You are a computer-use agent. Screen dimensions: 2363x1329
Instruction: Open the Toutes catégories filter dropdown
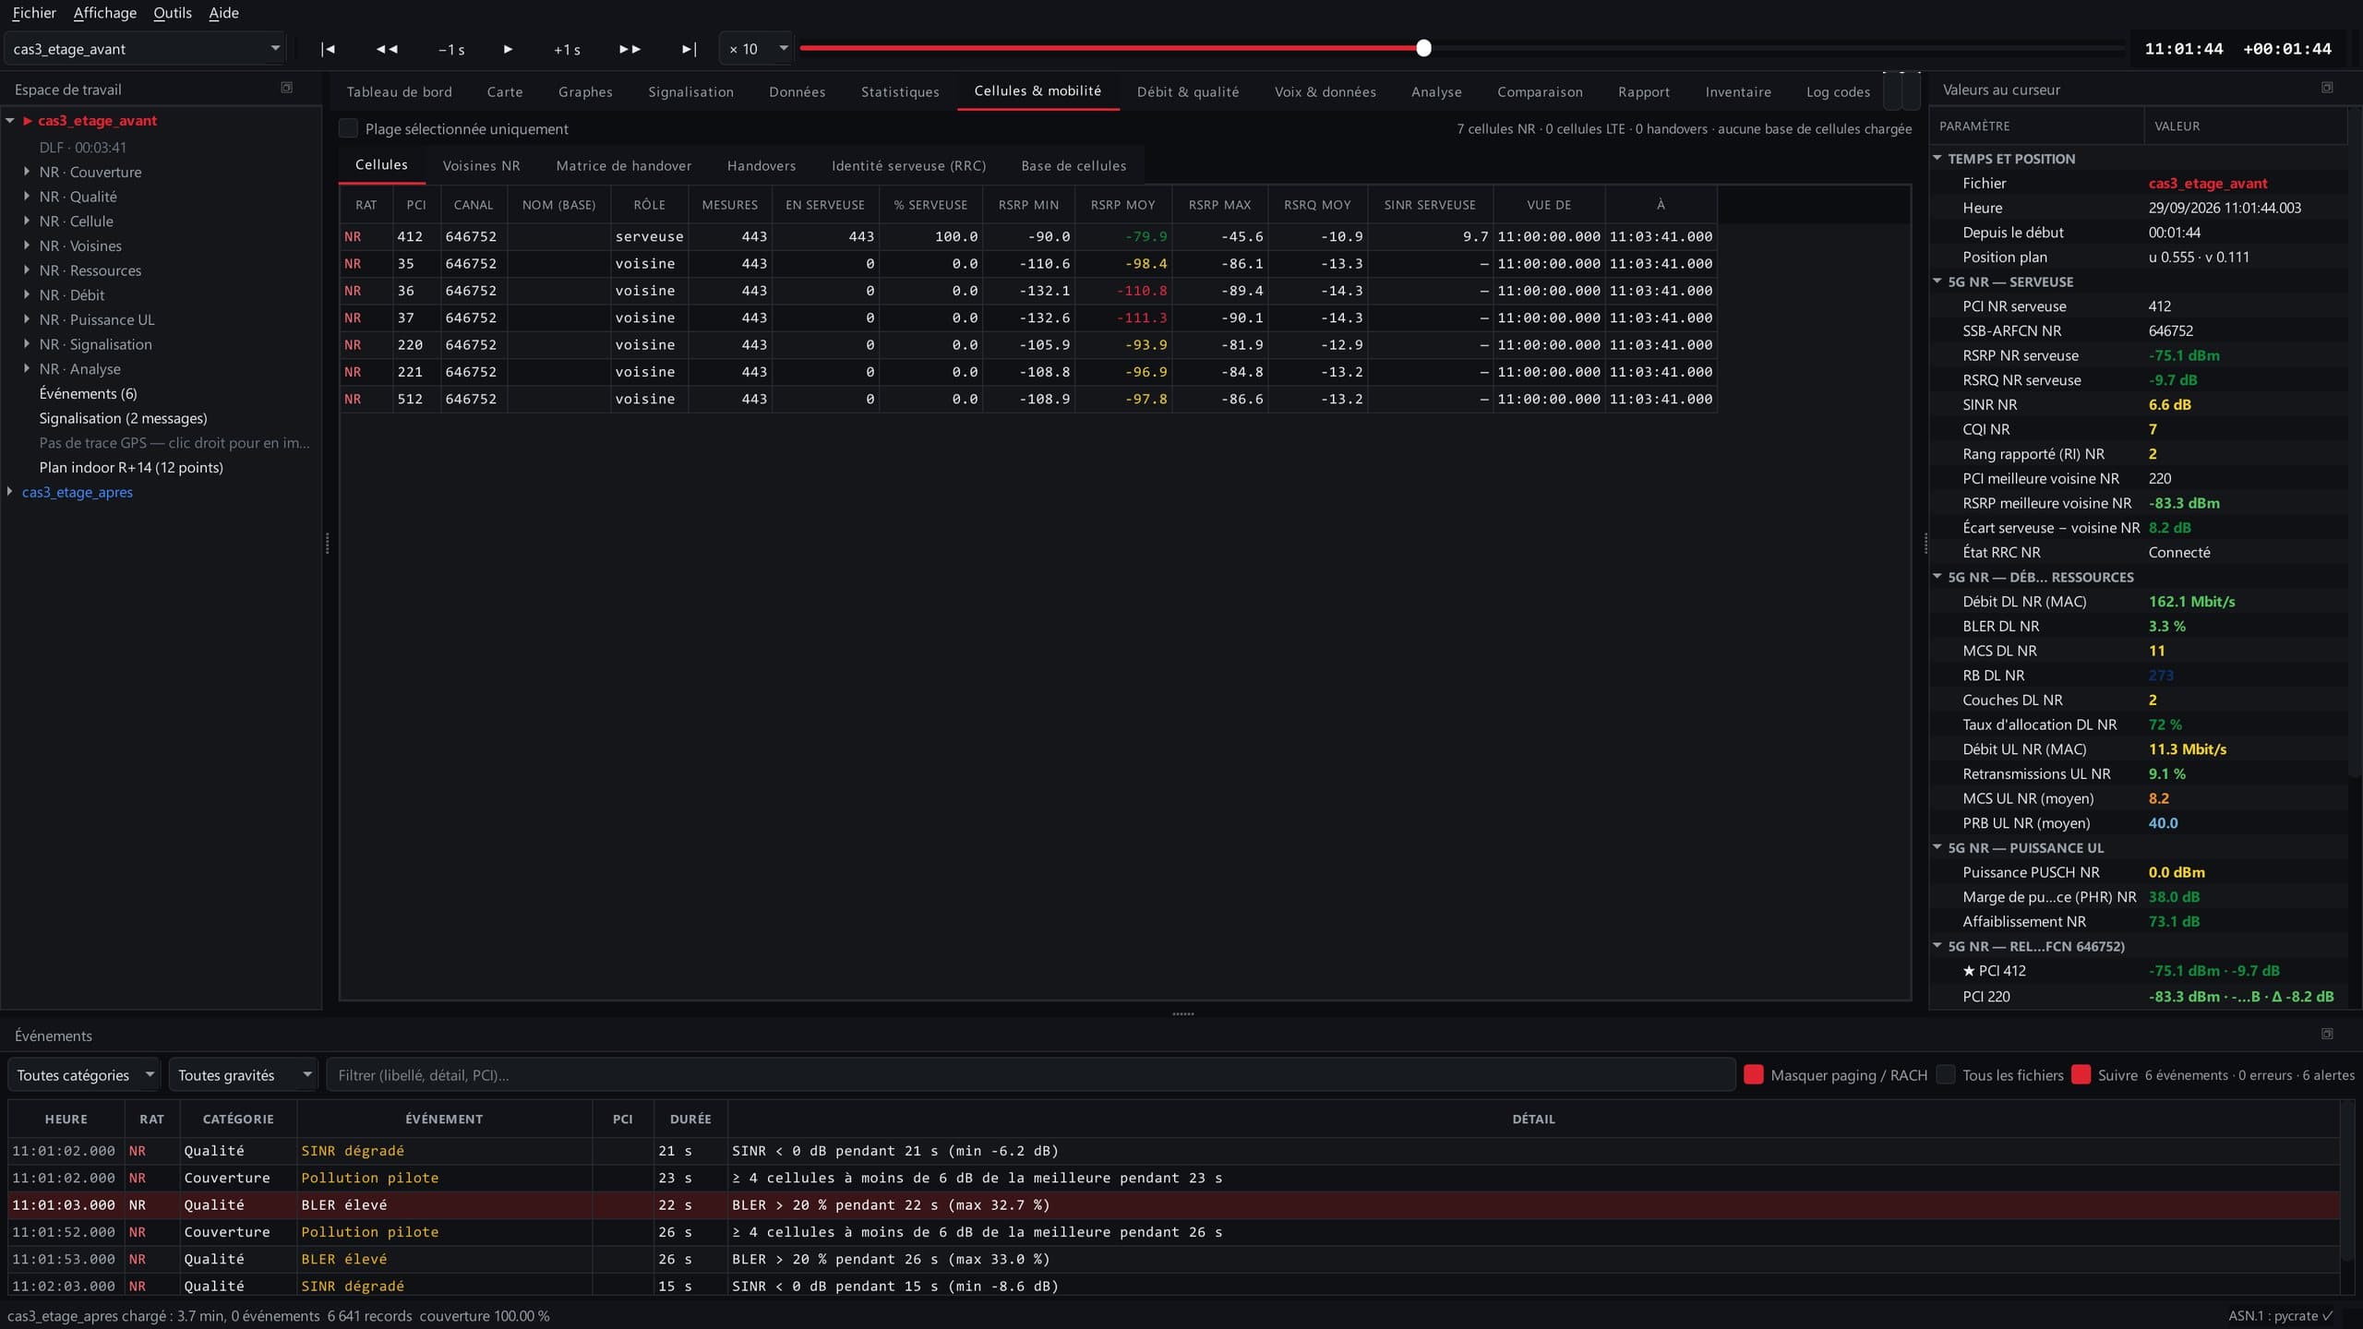click(x=84, y=1074)
